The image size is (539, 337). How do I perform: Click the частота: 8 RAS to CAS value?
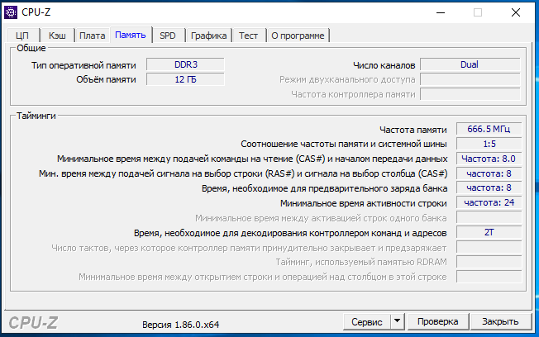[x=489, y=173]
